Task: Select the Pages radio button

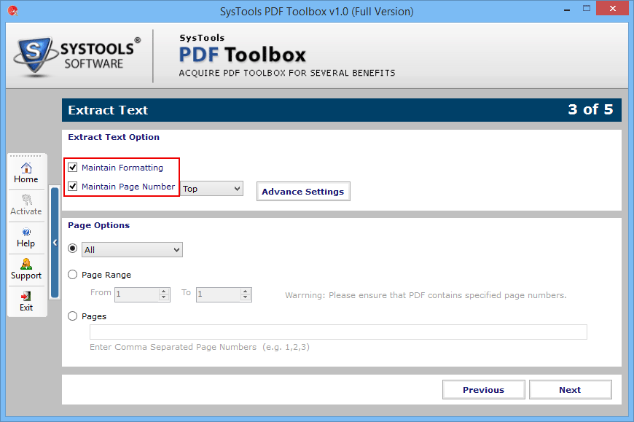Action: point(73,316)
